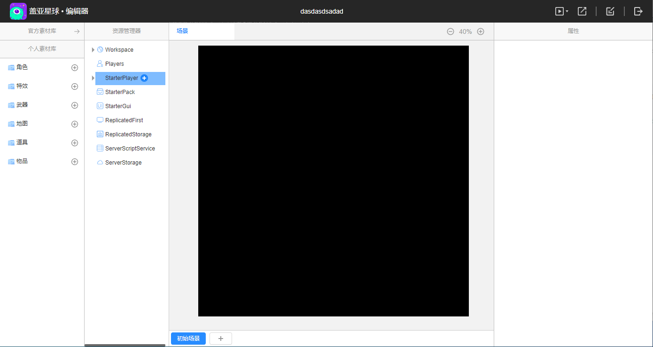Add item to 道具 category

coord(74,143)
